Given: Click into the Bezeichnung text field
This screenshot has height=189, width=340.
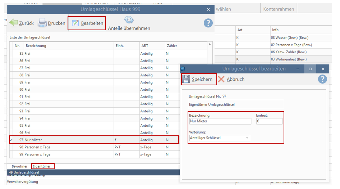Looking at the screenshot, I should click(220, 121).
